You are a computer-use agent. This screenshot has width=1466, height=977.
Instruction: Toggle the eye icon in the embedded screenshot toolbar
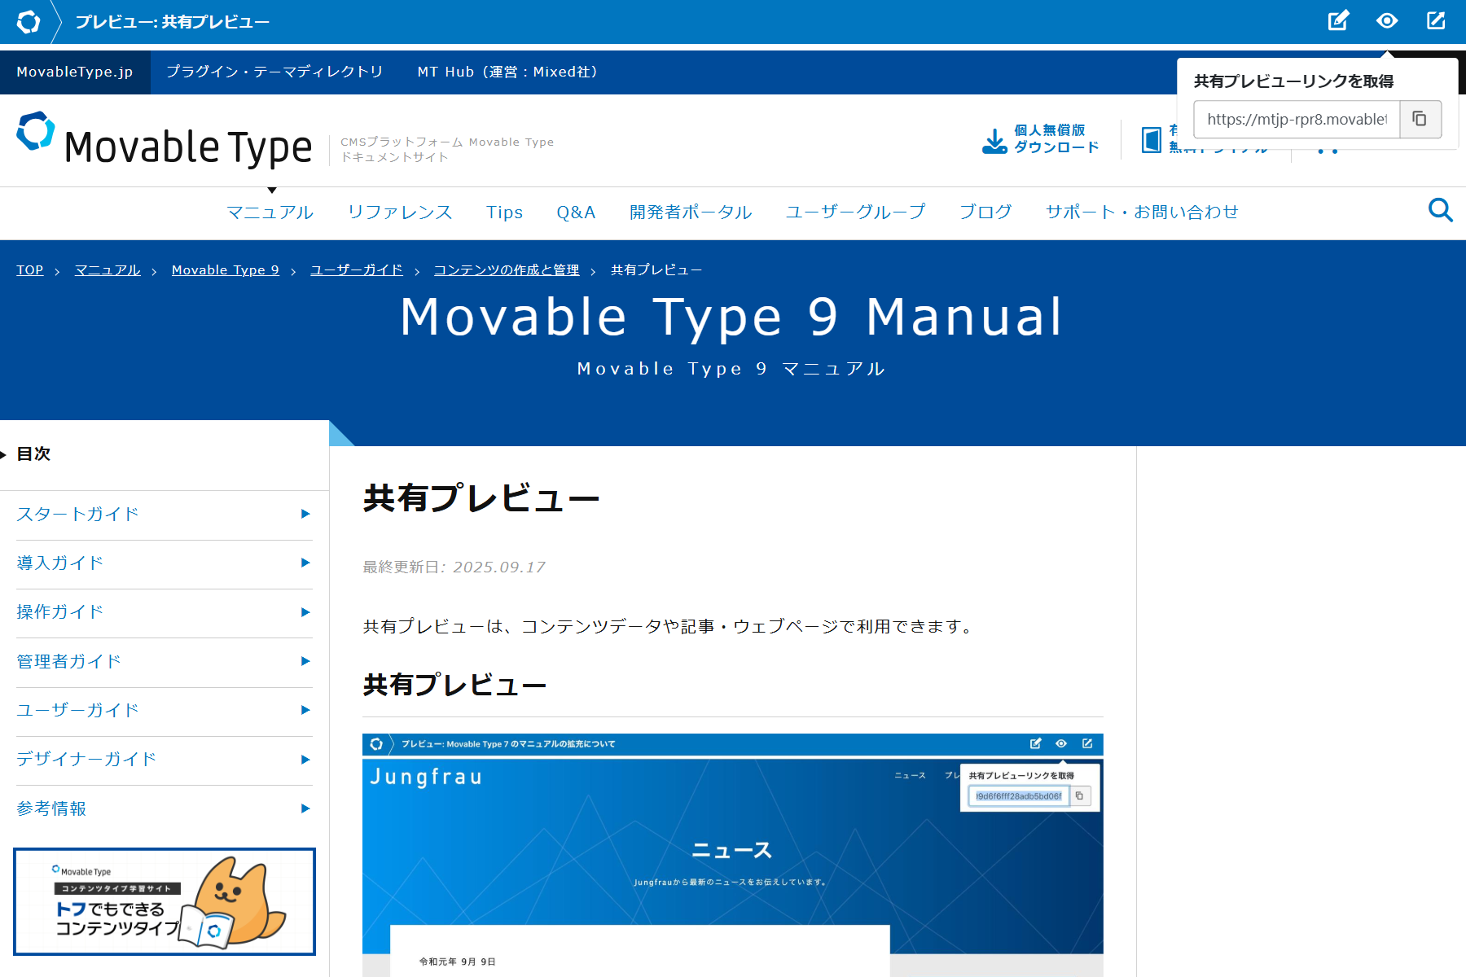pyautogui.click(x=1060, y=743)
